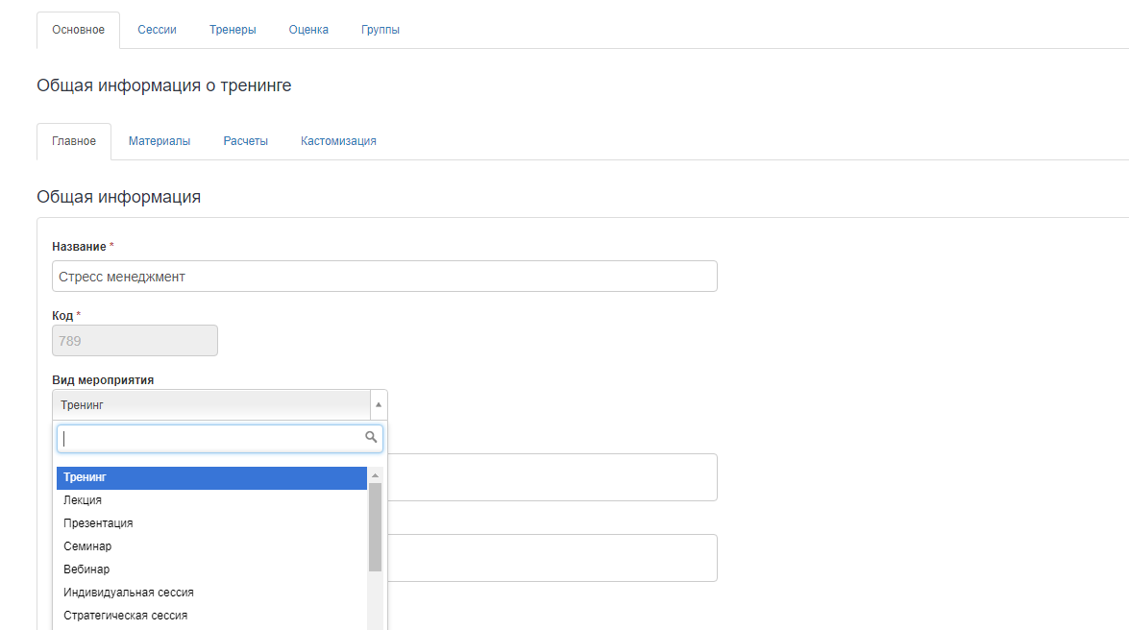The width and height of the screenshot is (1129, 630).
Task: Select Семинар in the dropdown list
Action: click(x=211, y=546)
